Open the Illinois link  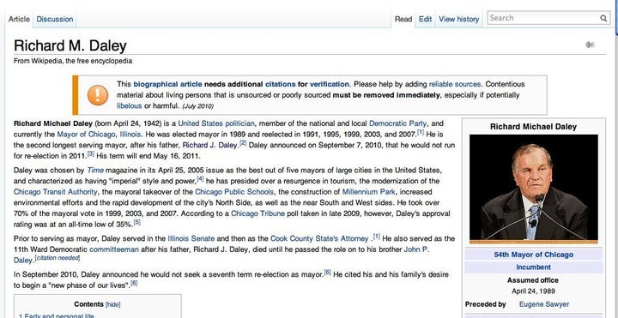tap(130, 135)
